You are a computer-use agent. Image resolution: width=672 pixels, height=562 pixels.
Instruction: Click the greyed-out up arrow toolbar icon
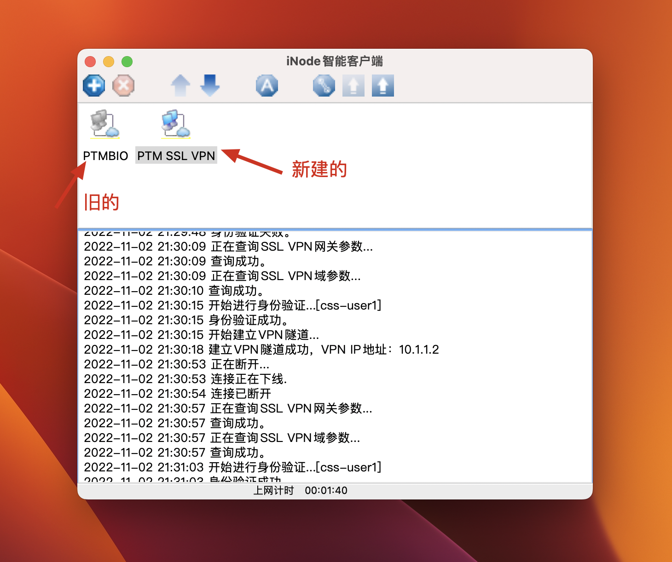(x=180, y=86)
